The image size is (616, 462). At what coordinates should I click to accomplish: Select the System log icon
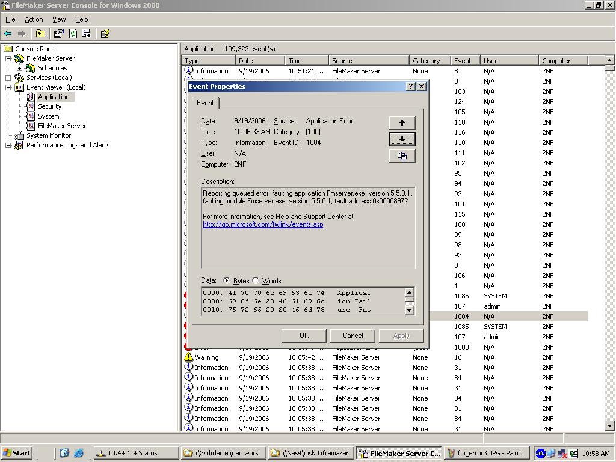tap(31, 116)
